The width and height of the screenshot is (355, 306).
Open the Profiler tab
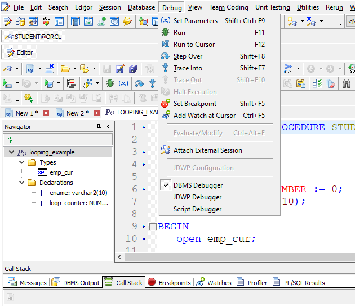tap(252, 282)
